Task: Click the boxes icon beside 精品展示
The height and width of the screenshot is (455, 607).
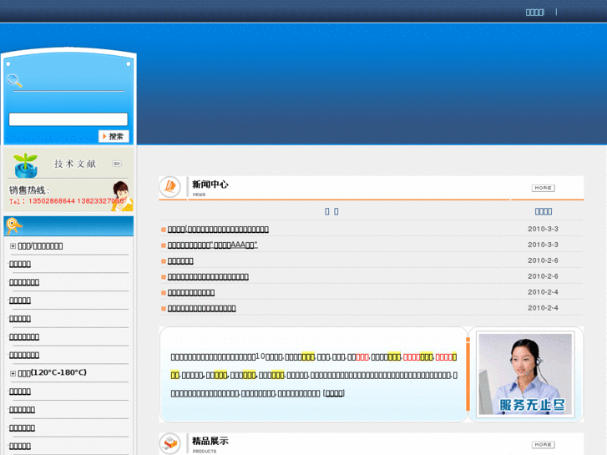Action: tap(170, 443)
